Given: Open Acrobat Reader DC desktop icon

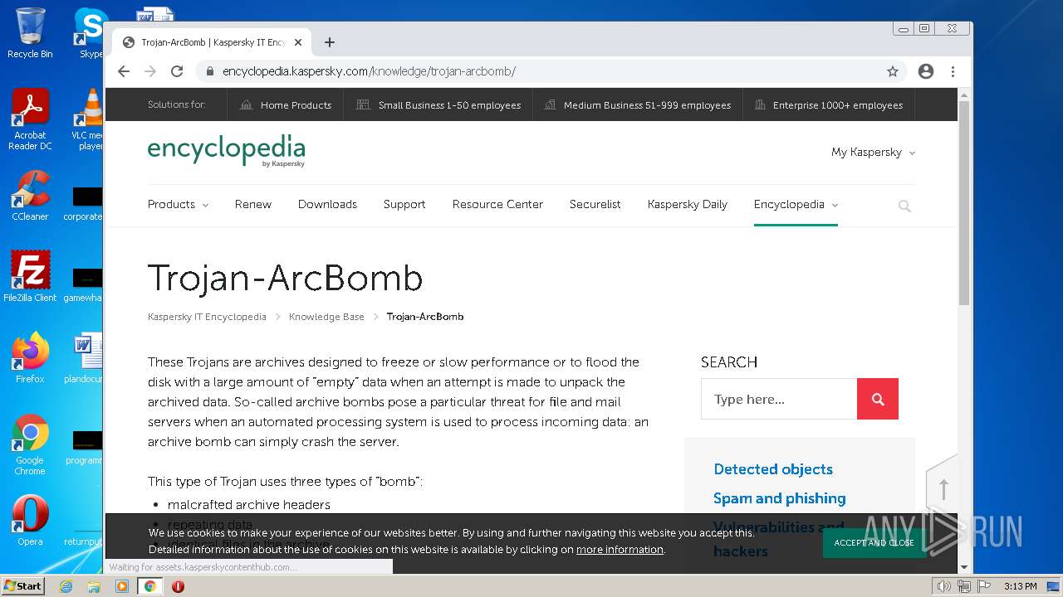Looking at the screenshot, I should tap(30, 120).
